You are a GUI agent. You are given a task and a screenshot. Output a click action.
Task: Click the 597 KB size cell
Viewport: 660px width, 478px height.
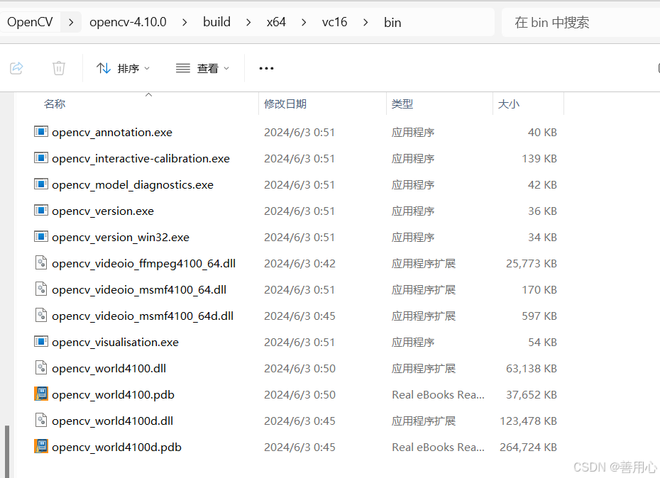click(x=539, y=316)
